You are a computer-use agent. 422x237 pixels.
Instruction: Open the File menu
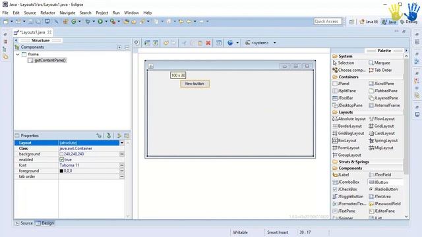click(x=5, y=13)
